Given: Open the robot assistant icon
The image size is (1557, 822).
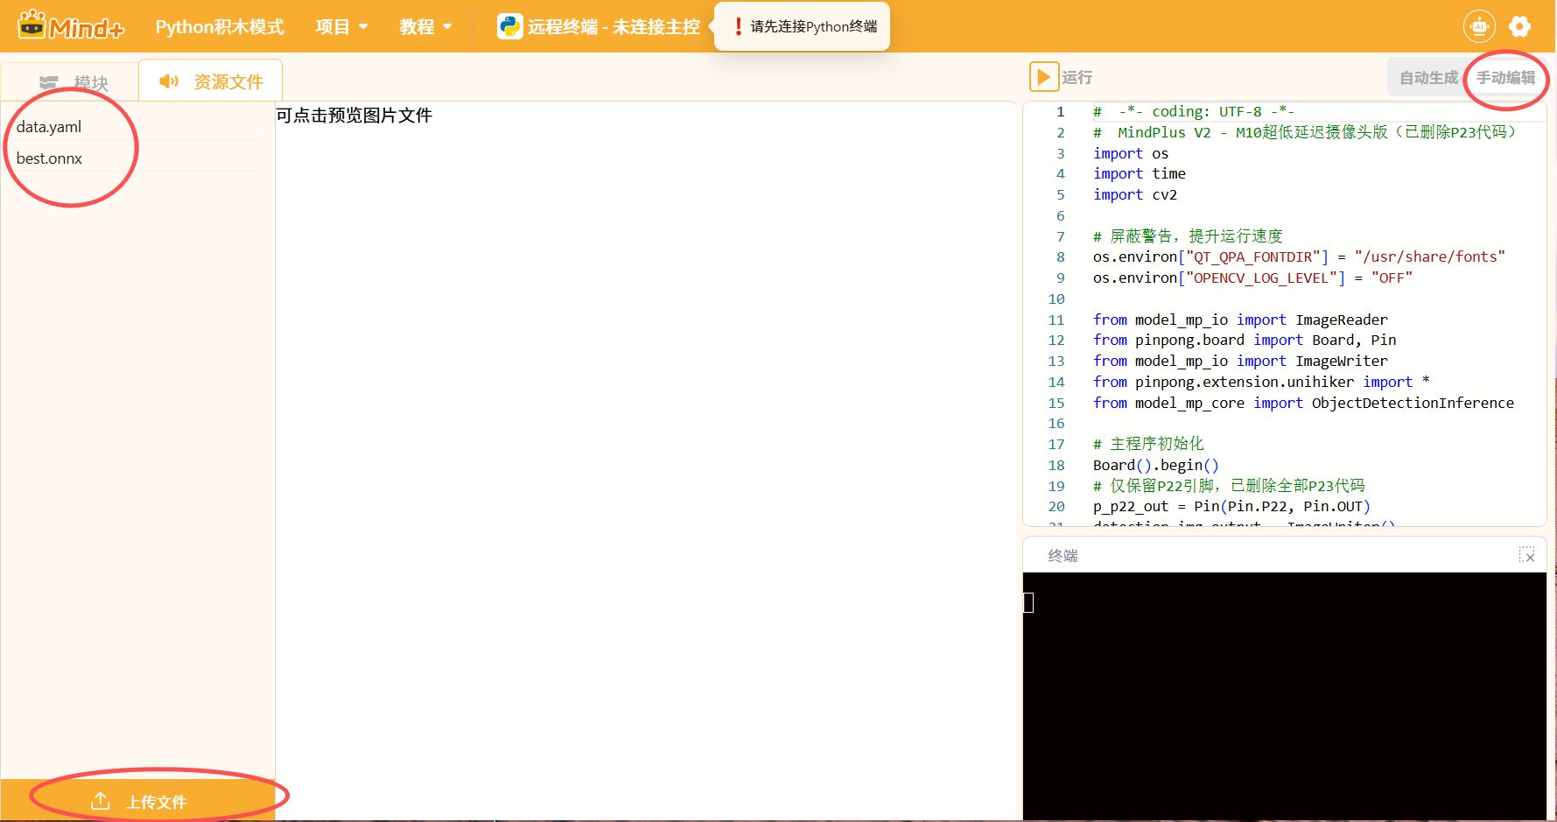Looking at the screenshot, I should (1479, 26).
